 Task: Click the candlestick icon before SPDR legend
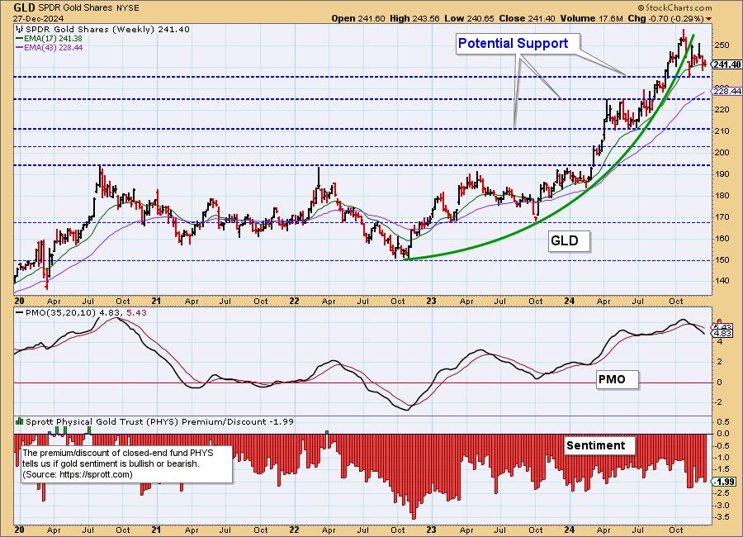(x=20, y=30)
